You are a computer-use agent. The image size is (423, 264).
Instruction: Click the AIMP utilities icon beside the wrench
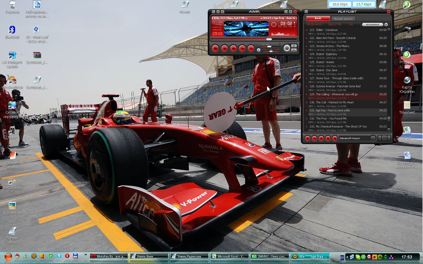click(223, 12)
